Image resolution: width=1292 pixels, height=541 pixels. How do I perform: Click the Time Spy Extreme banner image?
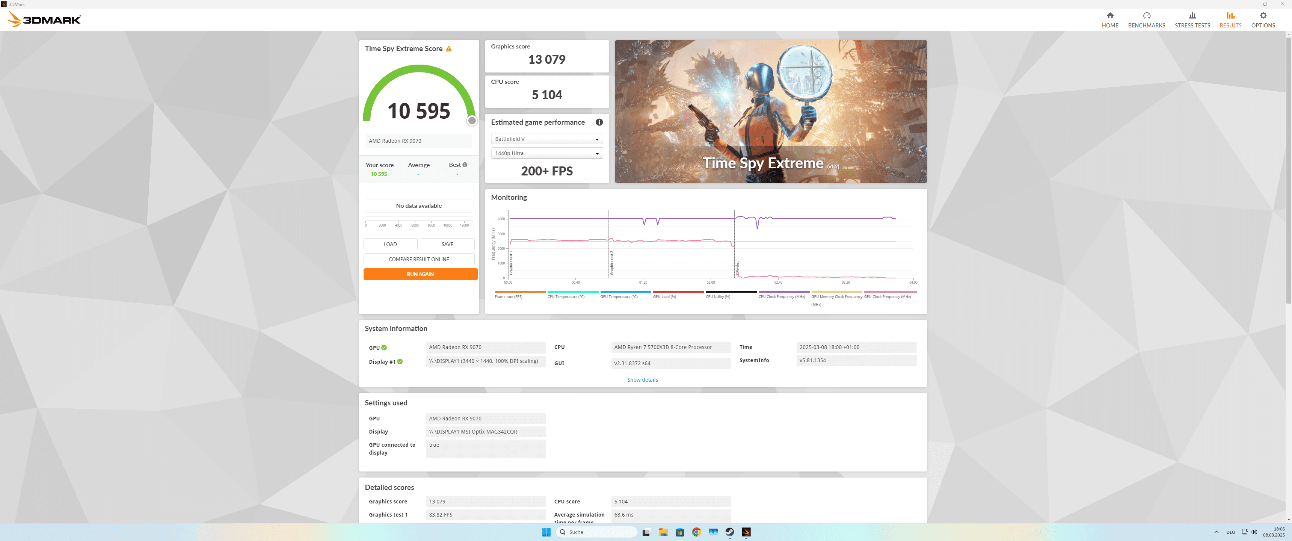[x=770, y=112]
